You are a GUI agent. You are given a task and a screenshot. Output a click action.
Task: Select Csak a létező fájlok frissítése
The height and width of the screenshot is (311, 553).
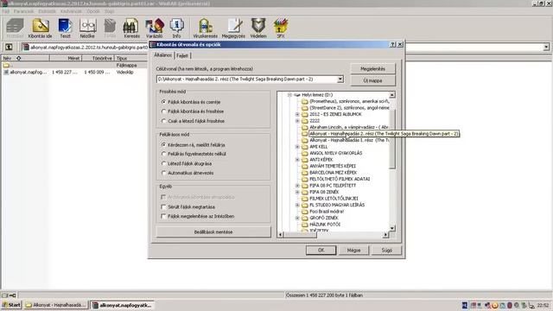[x=163, y=121]
